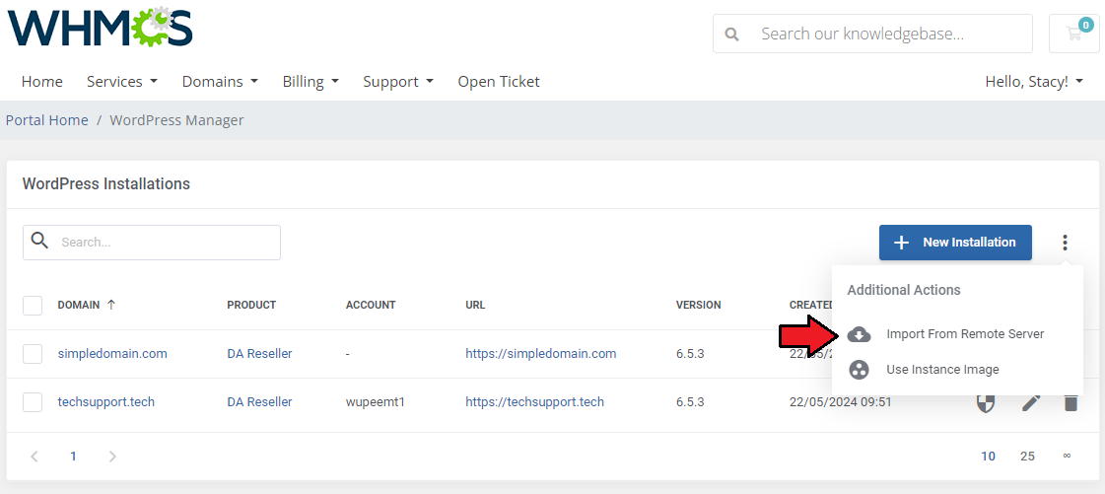The height and width of the screenshot is (494, 1105).
Task: Expand the Services dropdown menu
Action: [x=122, y=82]
